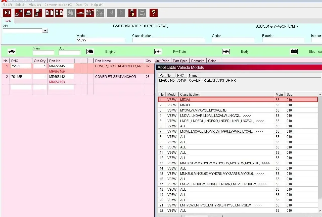This screenshot has width=322, height=217.
Task: Click the printer toolbar icon
Action: (x=28, y=13)
